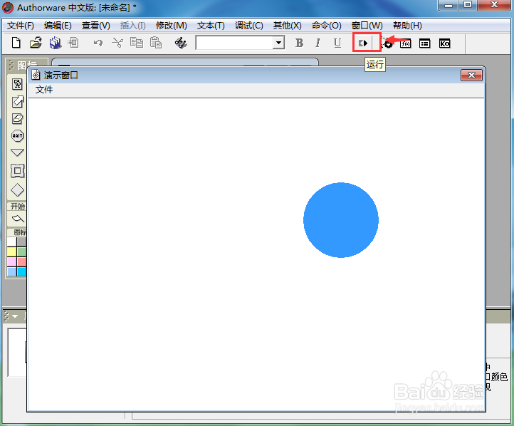Click the Save All disks icon
Image resolution: width=514 pixels, height=426 pixels.
pyautogui.click(x=56, y=43)
